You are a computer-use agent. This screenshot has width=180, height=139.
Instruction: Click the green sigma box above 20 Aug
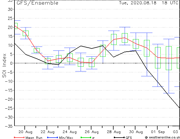[x=26, y=33]
